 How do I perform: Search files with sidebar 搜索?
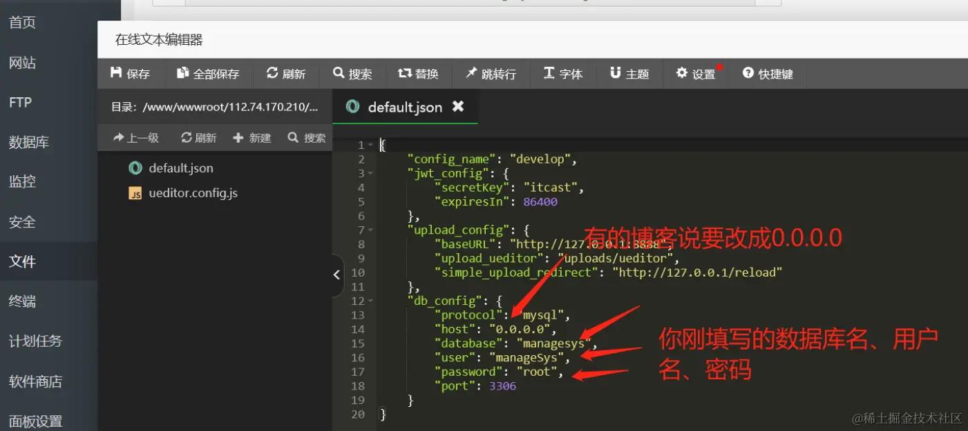(x=307, y=138)
